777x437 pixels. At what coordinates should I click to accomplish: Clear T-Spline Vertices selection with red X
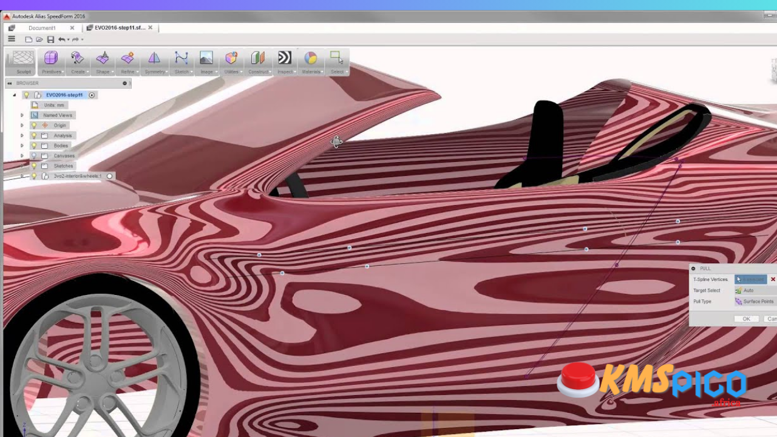pos(773,279)
